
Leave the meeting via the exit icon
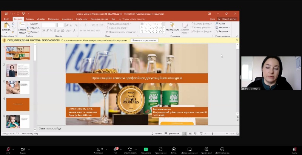(294, 149)
